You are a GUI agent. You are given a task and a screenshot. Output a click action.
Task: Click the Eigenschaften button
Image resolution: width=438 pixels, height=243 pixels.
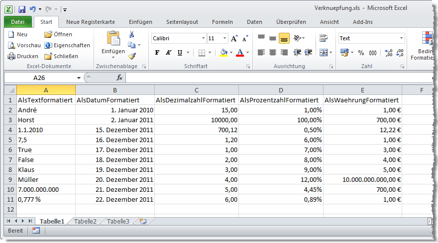tap(67, 45)
